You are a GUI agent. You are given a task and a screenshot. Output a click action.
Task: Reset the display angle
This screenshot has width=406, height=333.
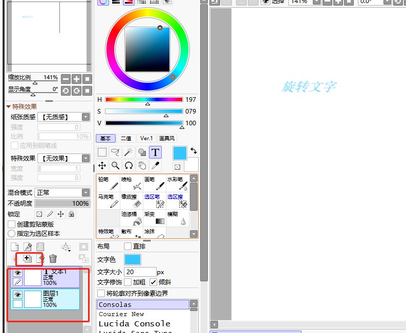87,91
